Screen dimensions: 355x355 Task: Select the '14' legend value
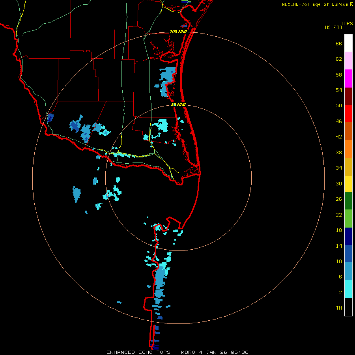339,246
